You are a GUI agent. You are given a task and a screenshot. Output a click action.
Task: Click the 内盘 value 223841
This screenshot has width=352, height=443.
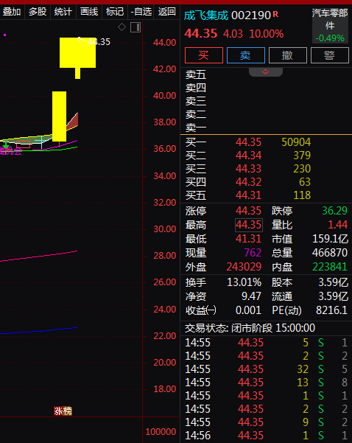point(330,267)
